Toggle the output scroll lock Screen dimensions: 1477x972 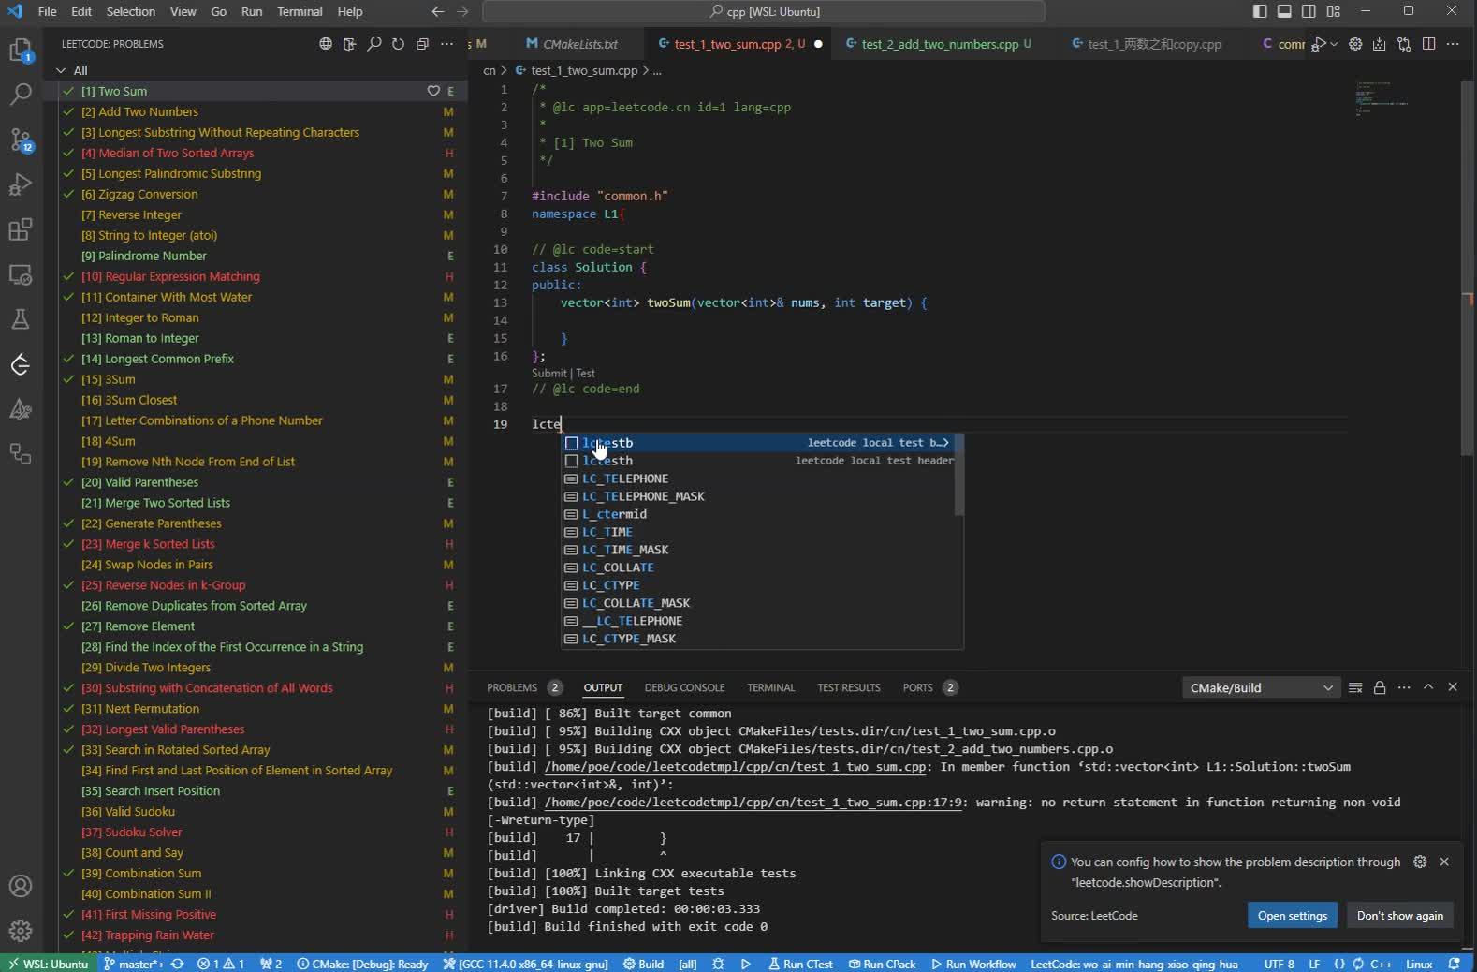pyautogui.click(x=1380, y=687)
